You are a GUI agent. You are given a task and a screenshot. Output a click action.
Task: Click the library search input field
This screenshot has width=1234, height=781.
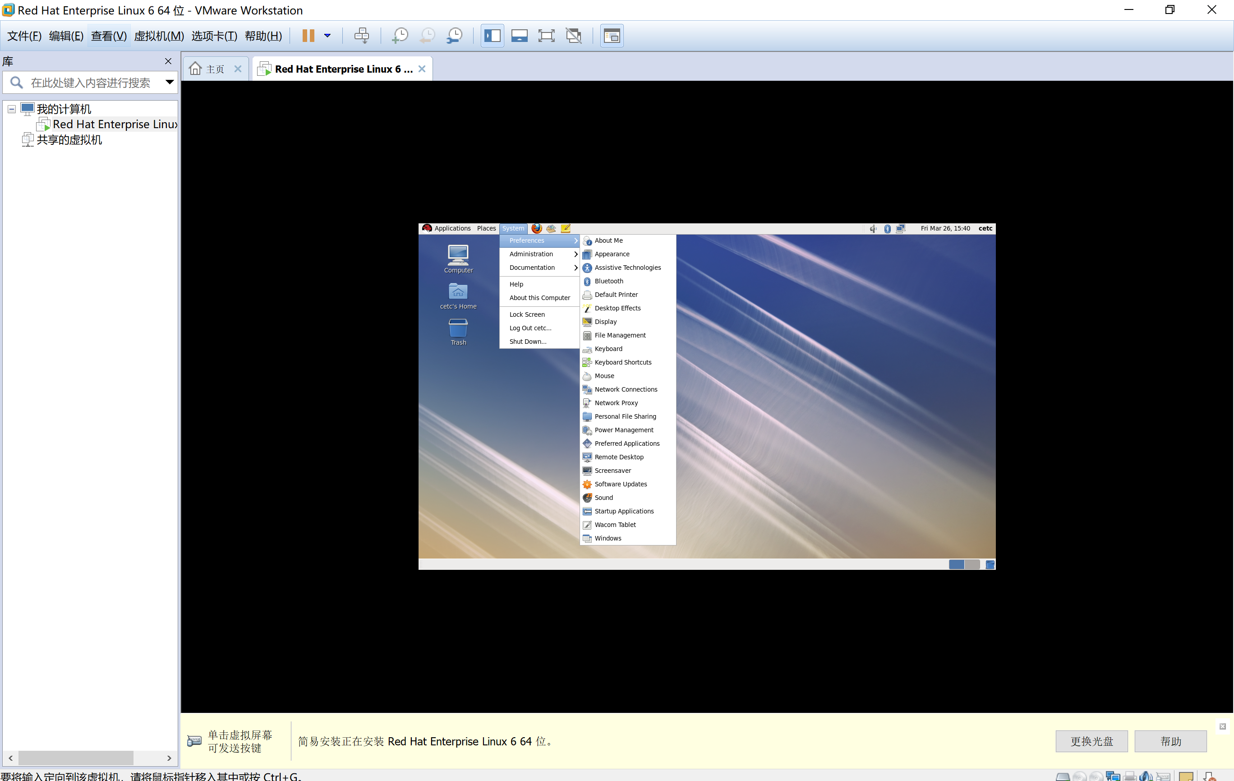tap(91, 82)
